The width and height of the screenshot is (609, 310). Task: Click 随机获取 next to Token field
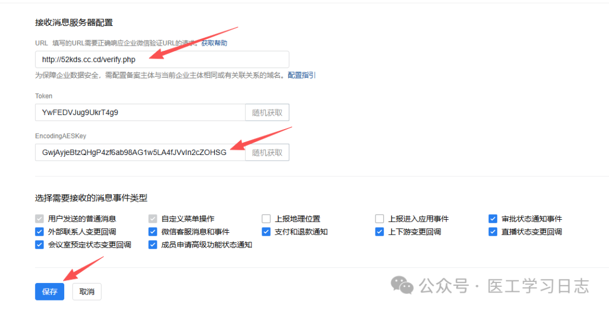click(267, 112)
